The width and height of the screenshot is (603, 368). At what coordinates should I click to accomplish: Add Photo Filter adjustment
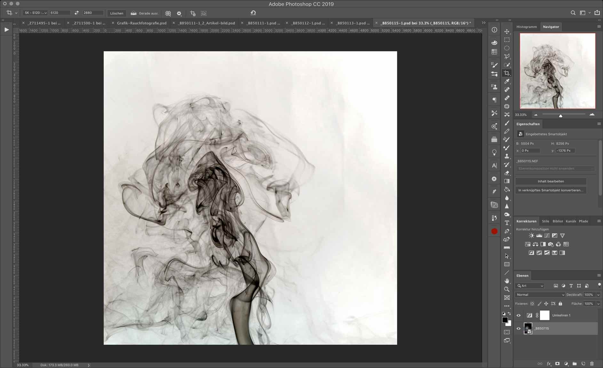(551, 244)
